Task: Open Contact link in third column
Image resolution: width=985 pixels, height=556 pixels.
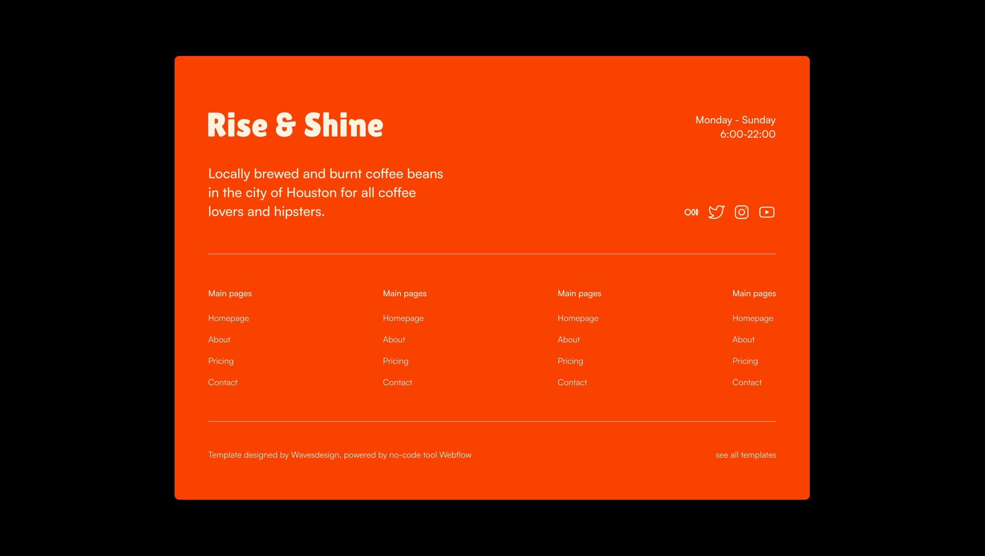Action: pyautogui.click(x=572, y=382)
